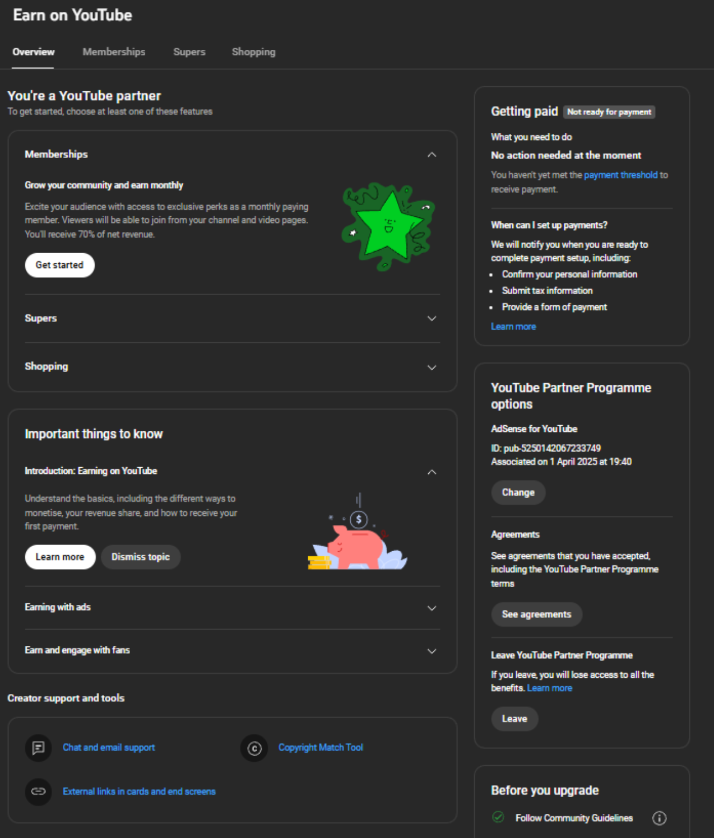Expand the Earn and engage with fans topic
This screenshot has height=838, width=714.
point(432,651)
